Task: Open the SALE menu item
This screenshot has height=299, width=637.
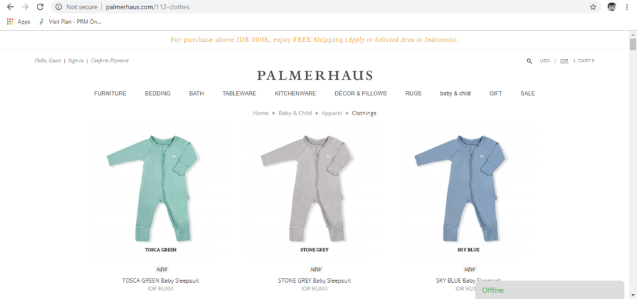Action: tap(527, 93)
